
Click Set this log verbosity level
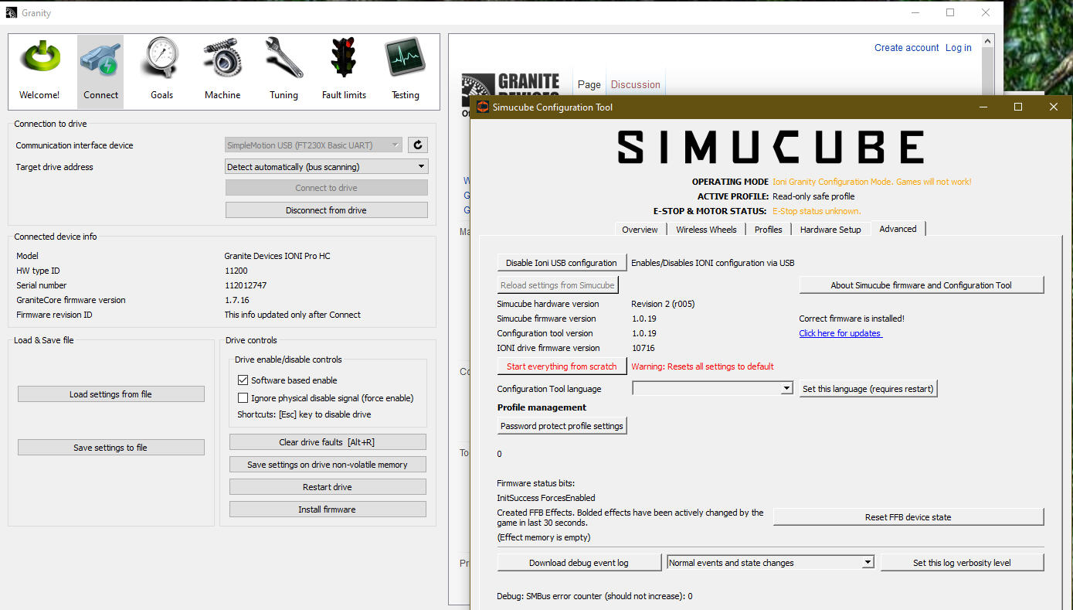pos(962,563)
